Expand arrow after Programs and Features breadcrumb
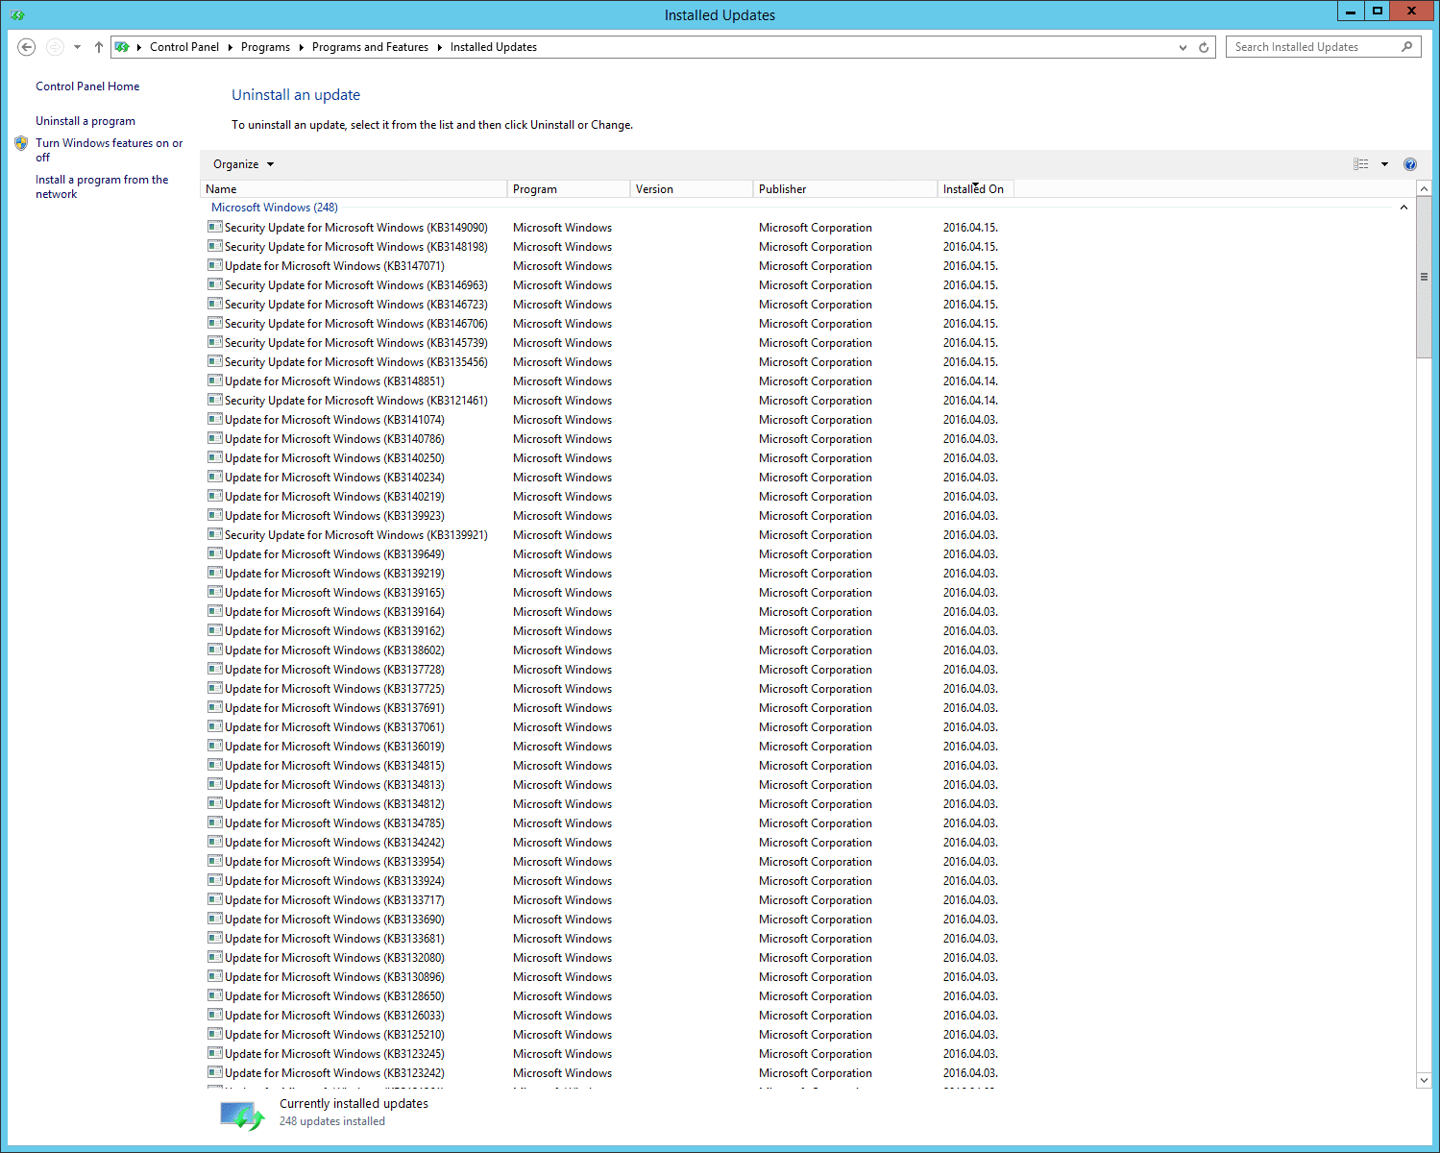1440x1153 pixels. tap(439, 47)
